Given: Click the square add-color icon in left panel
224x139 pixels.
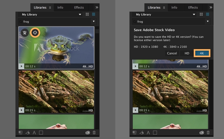Looking at the screenshot, I should click(41, 133).
